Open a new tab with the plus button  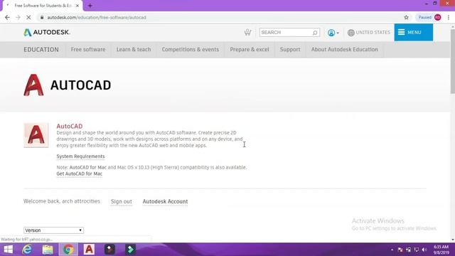coord(90,6)
